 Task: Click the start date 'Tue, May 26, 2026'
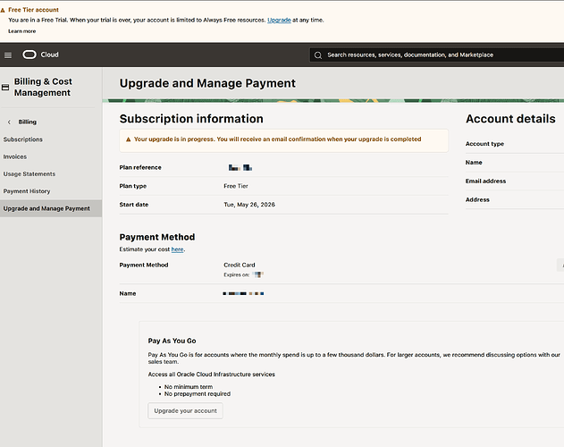click(249, 205)
